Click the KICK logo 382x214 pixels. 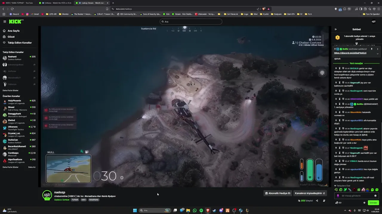tap(16, 21)
